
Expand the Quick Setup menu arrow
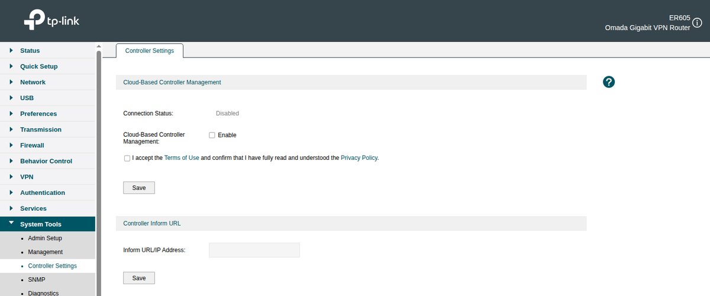[x=11, y=66]
